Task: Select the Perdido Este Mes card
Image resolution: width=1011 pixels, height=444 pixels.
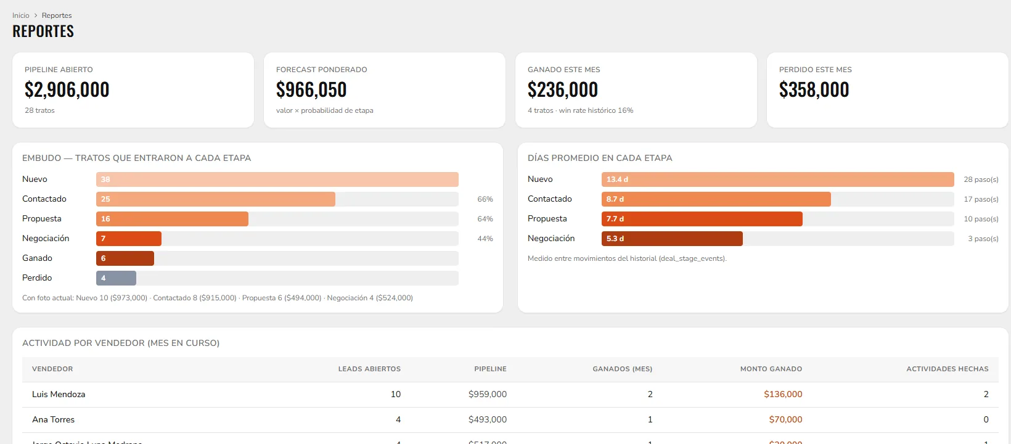Action: 888,90
